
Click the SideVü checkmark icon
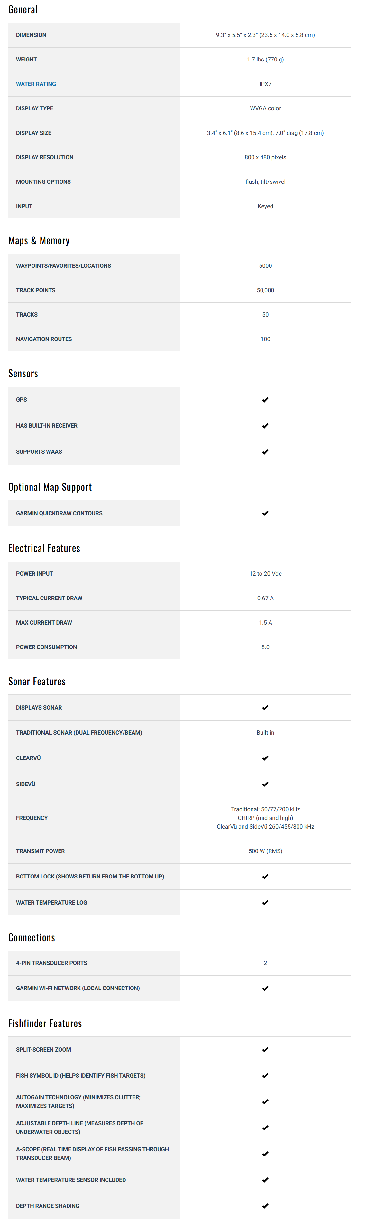tap(265, 784)
